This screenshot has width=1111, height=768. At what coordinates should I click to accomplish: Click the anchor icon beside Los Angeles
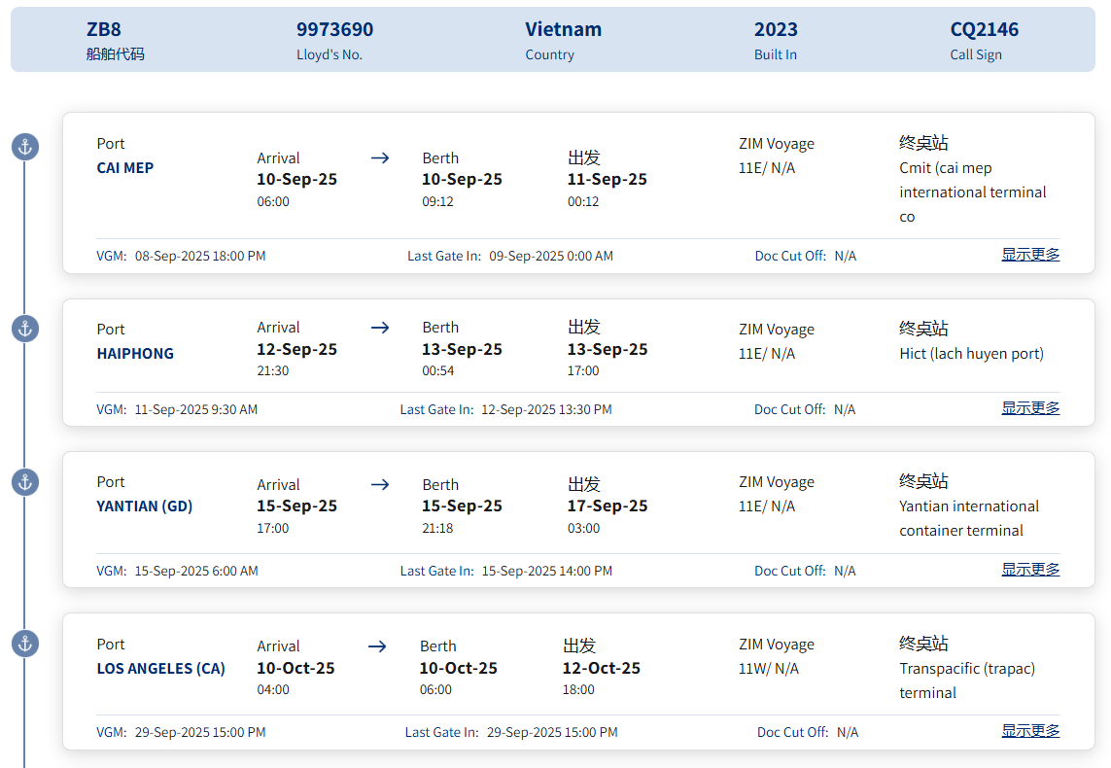[24, 644]
